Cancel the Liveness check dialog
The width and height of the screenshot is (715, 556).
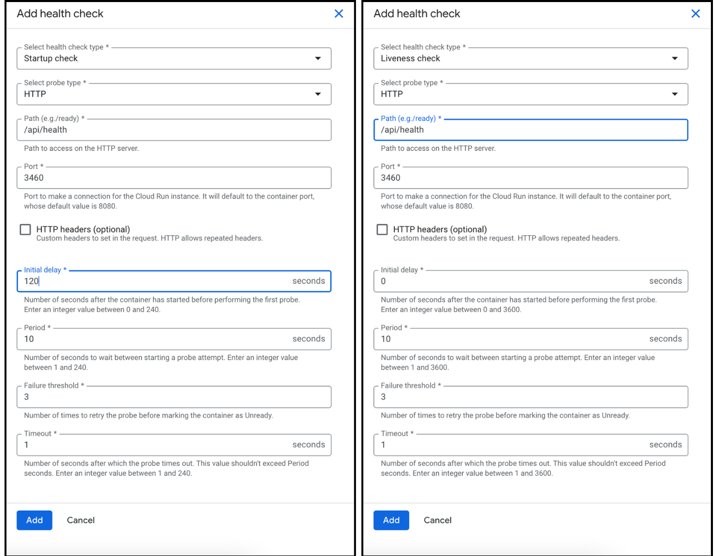(437, 520)
